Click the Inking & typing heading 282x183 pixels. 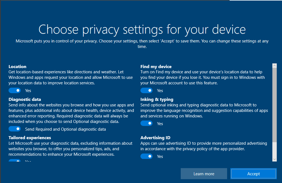pyautogui.click(x=157, y=99)
